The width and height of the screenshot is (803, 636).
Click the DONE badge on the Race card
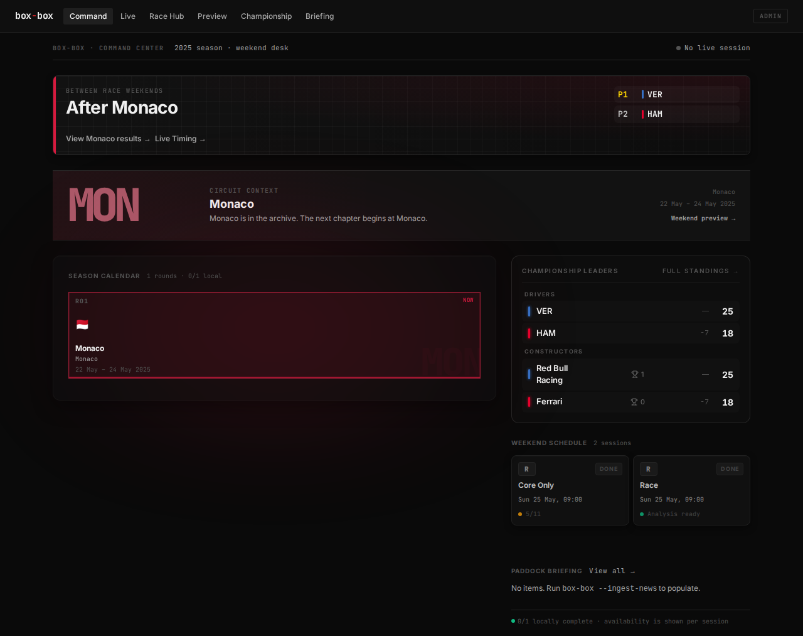click(730, 469)
